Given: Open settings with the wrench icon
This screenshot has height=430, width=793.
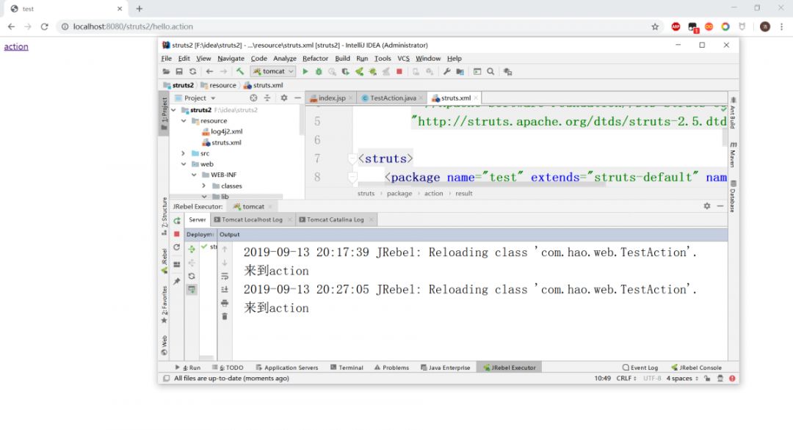Looking at the screenshot, I should pyautogui.click(x=446, y=71).
